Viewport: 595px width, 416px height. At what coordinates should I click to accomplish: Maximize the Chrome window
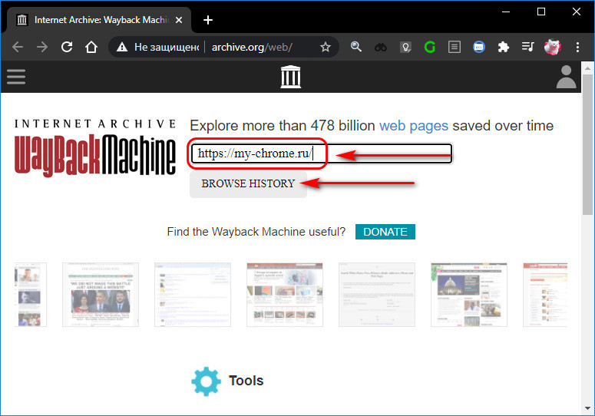point(541,12)
